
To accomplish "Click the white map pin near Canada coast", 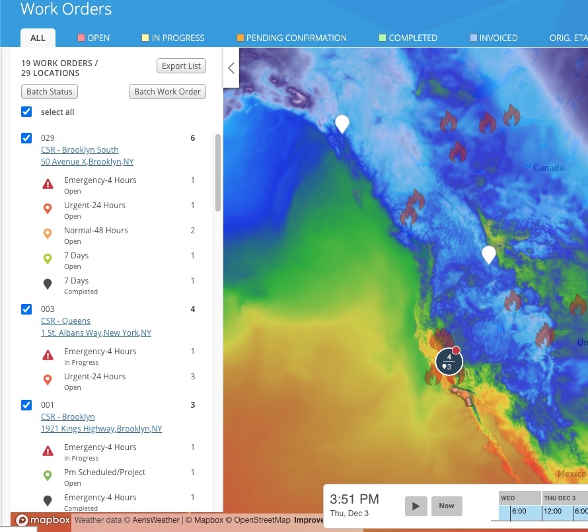I will (x=342, y=124).
